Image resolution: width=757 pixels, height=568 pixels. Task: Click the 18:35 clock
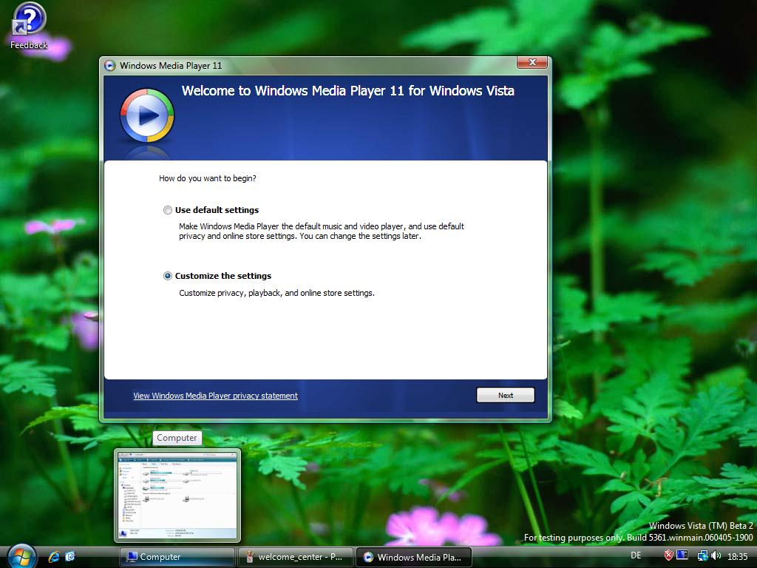tap(737, 556)
